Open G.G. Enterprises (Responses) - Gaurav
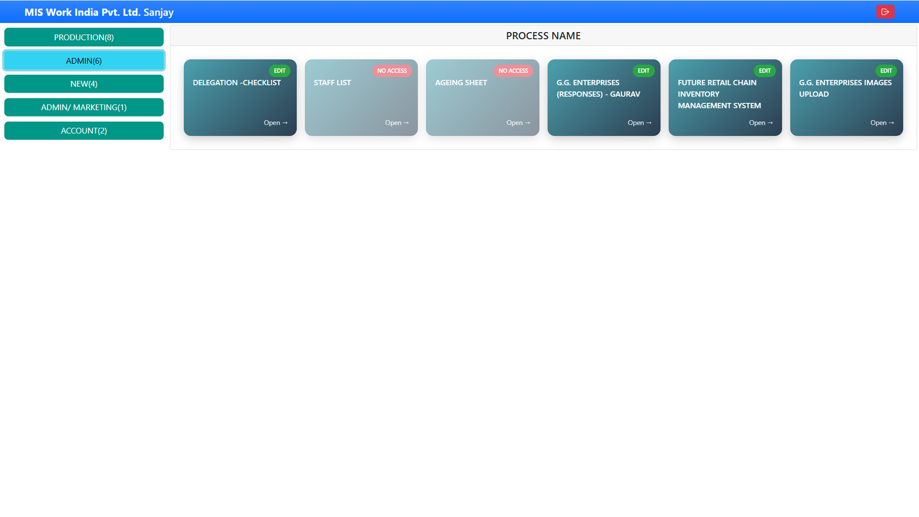Viewport: 919px width, 517px height. pyautogui.click(x=639, y=123)
